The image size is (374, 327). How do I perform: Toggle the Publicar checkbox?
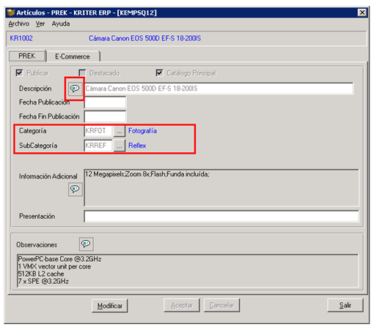pos(19,73)
